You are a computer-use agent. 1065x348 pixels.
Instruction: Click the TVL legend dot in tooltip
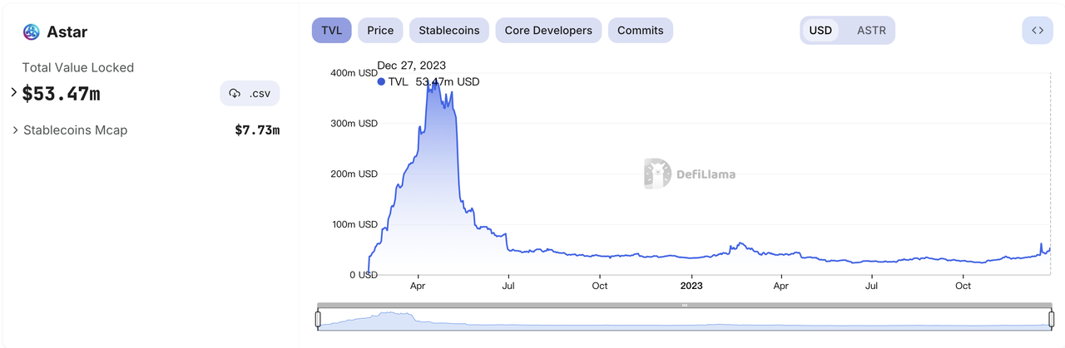(x=381, y=81)
